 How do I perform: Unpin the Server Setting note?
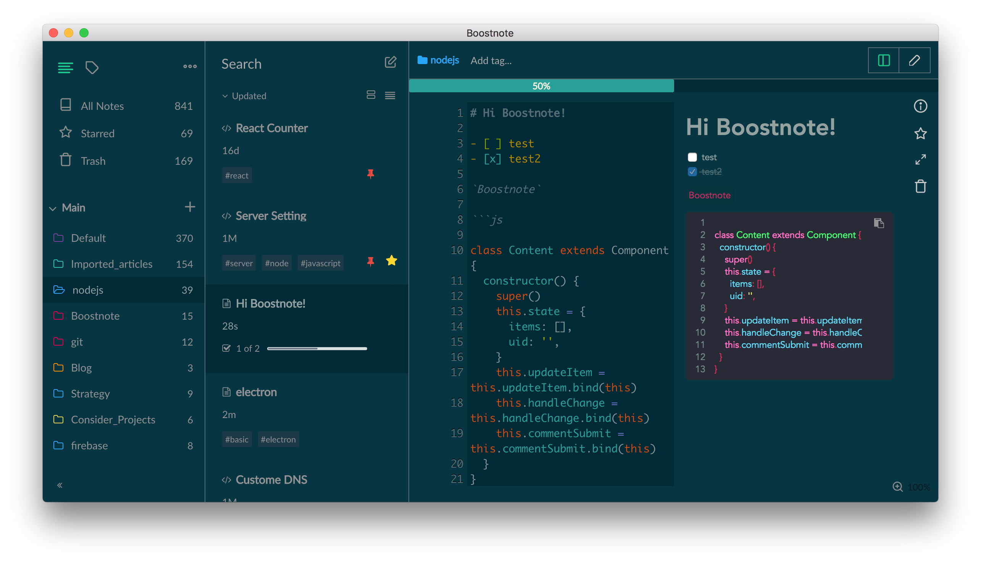click(371, 262)
